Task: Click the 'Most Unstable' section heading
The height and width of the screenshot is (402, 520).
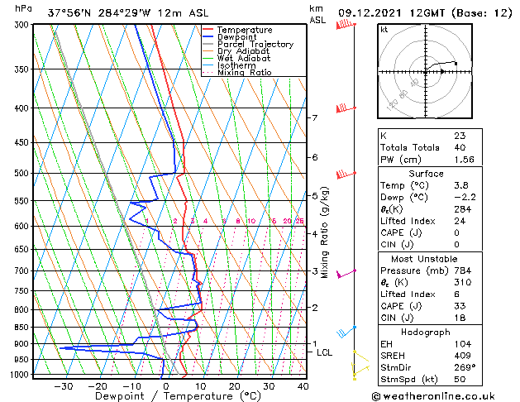Action: point(424,259)
